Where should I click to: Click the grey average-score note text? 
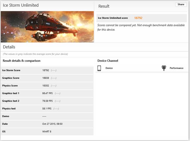click(35, 54)
